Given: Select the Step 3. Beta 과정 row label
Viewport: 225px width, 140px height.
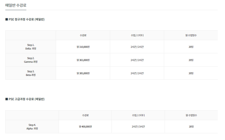Looking at the screenshot, I should pyautogui.click(x=31, y=73).
